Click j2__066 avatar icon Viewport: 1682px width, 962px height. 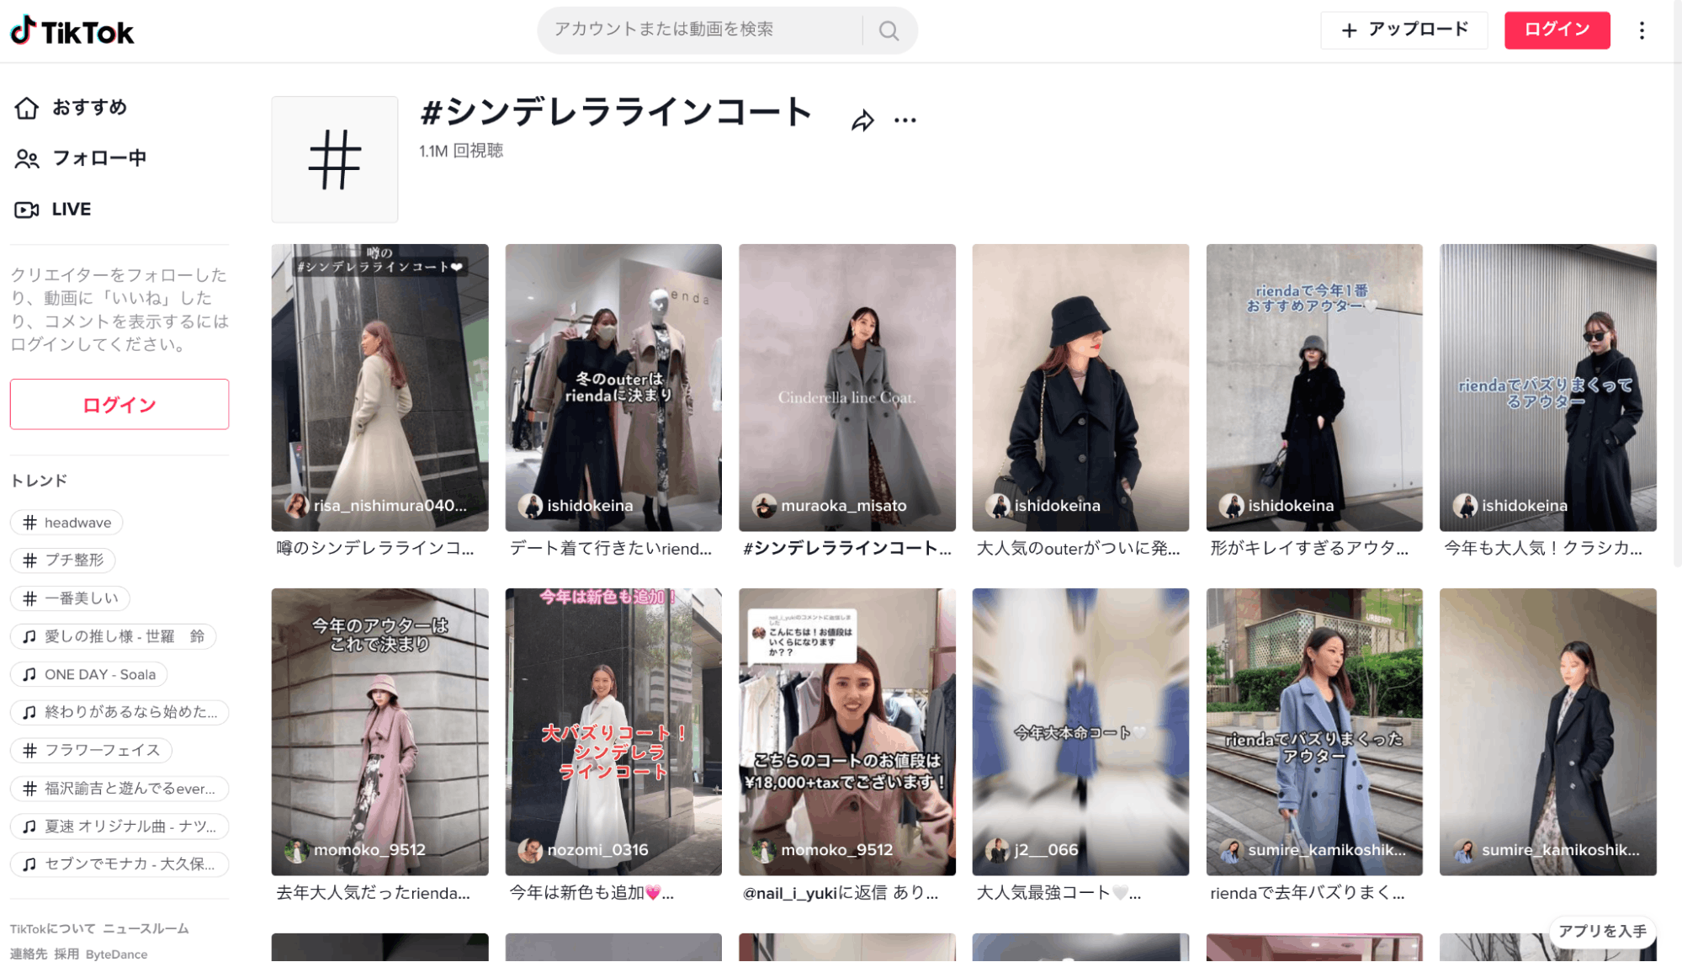click(997, 850)
